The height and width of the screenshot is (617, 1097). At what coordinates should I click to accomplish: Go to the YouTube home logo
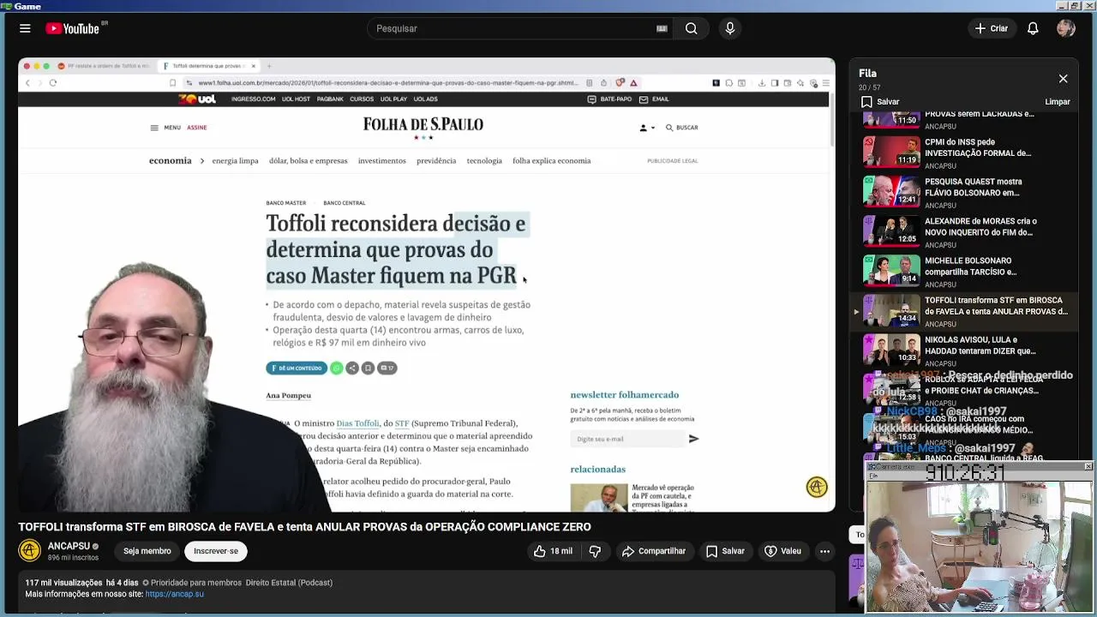[73, 28]
